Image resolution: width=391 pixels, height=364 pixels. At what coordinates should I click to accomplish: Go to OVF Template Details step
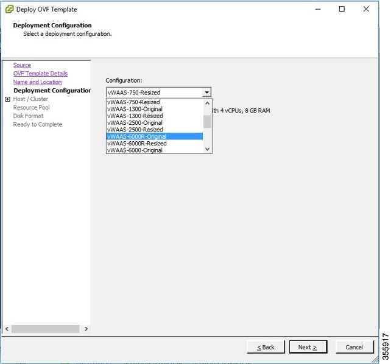coord(40,74)
